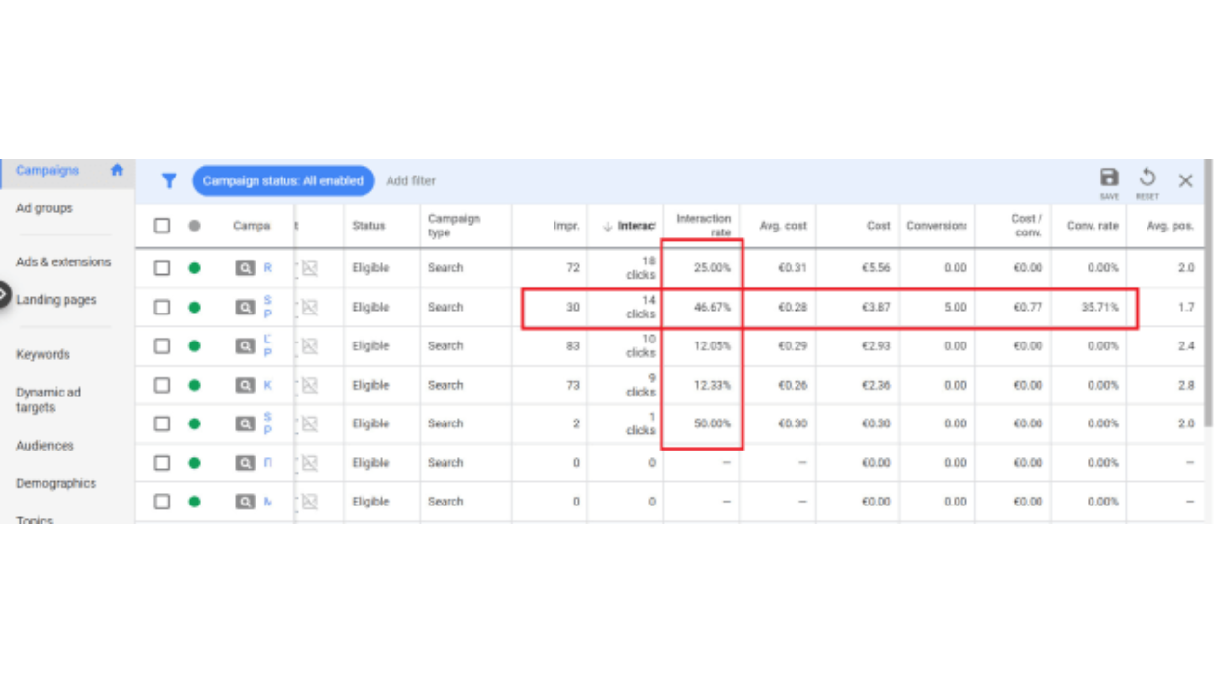This screenshot has height=683, width=1215.
Task: Check the box for the campaign with 30 impressions
Action: point(162,308)
